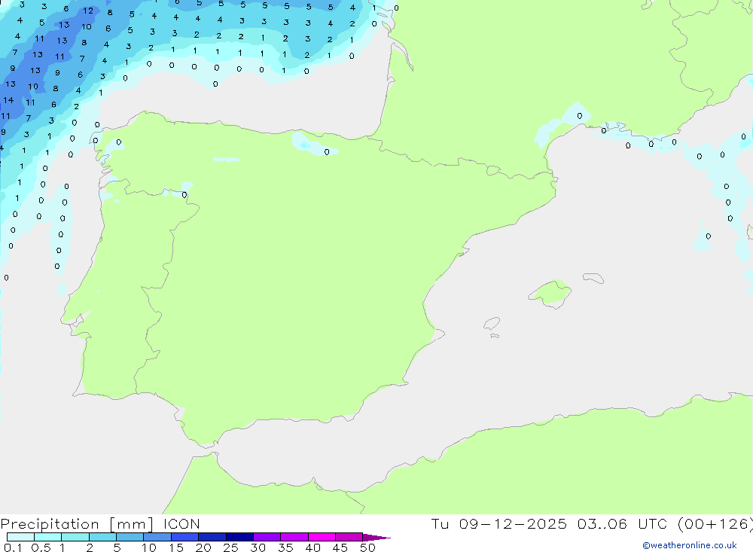753x552 pixels.
Task: Click the date 'Tu 09-12-2025'
Action: (498, 523)
